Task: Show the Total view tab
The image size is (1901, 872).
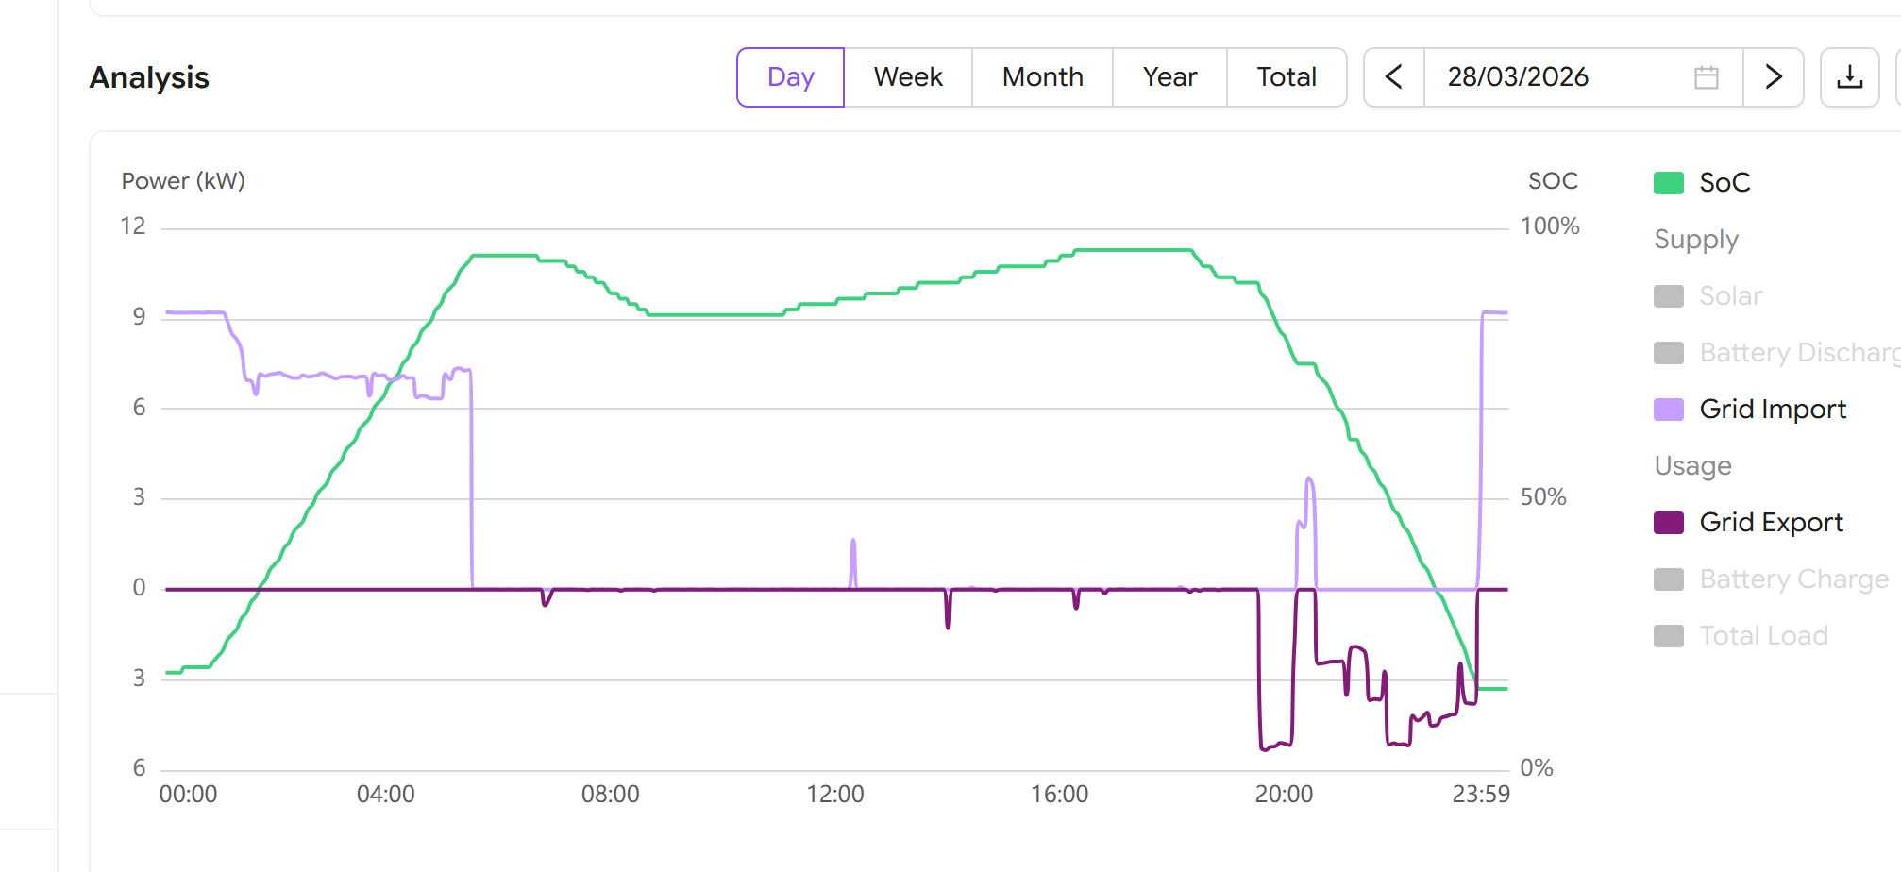Action: click(1287, 77)
